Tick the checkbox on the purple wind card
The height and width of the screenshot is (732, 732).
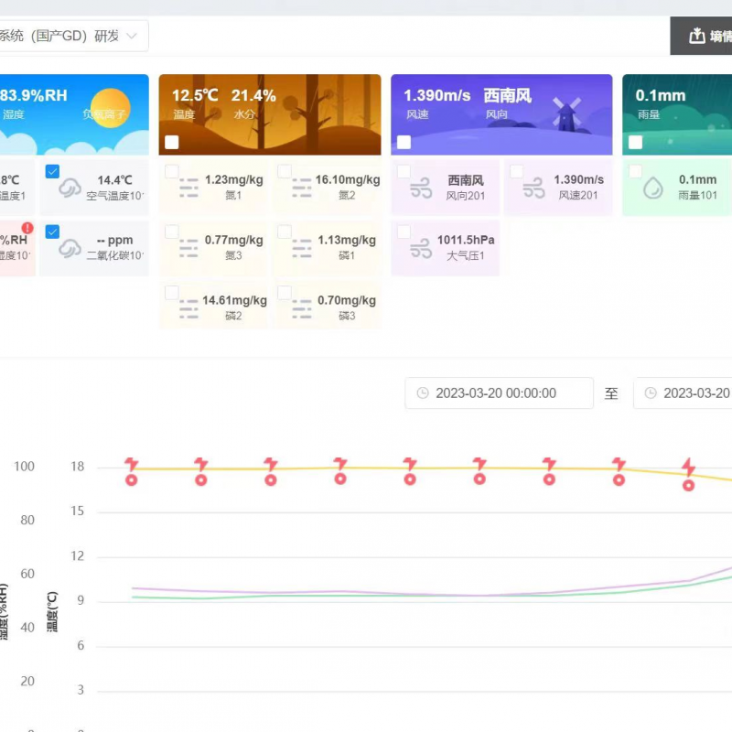point(404,142)
